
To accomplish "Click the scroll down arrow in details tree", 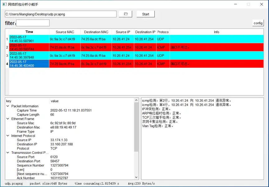I will 136,178.
